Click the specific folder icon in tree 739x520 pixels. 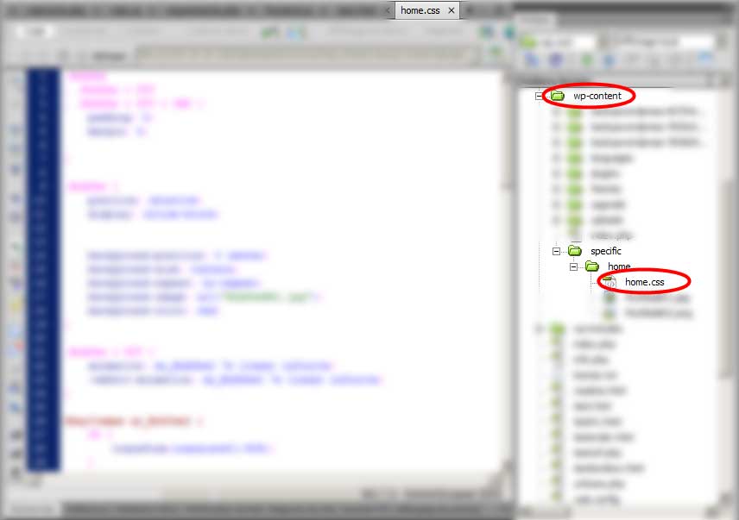pyautogui.click(x=574, y=251)
